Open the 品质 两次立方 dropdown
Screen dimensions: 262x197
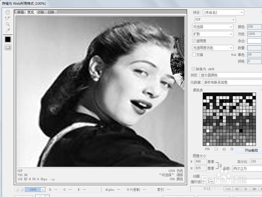click(x=247, y=169)
